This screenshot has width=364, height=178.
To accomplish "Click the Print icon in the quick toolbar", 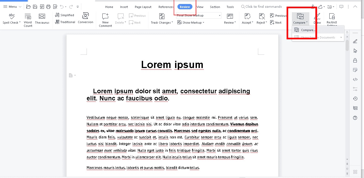I will [x=48, y=7].
